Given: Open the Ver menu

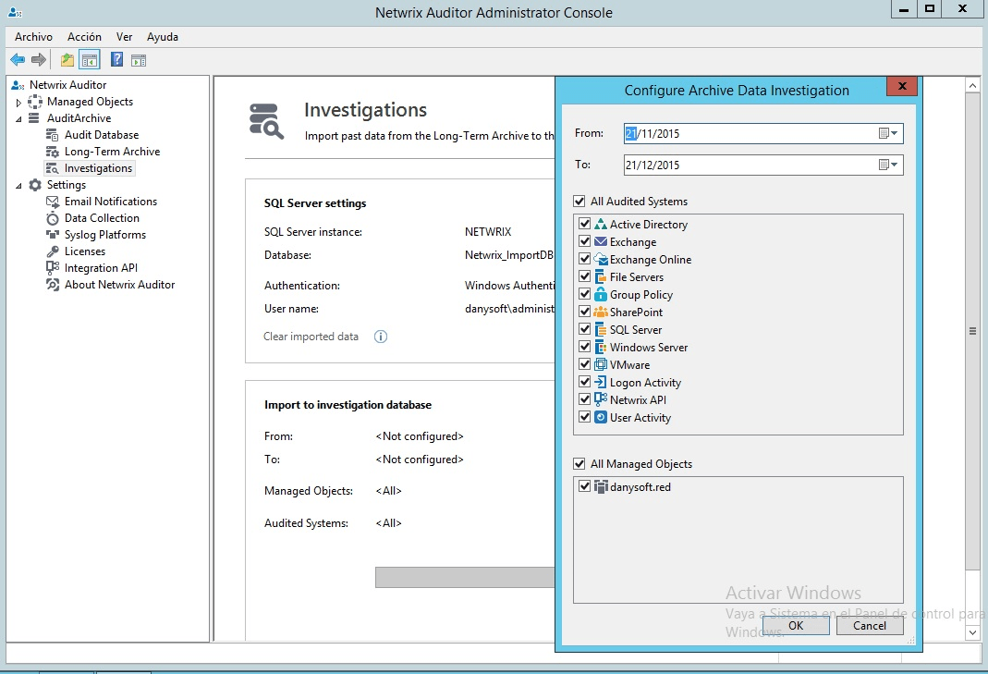Looking at the screenshot, I should click(x=124, y=37).
